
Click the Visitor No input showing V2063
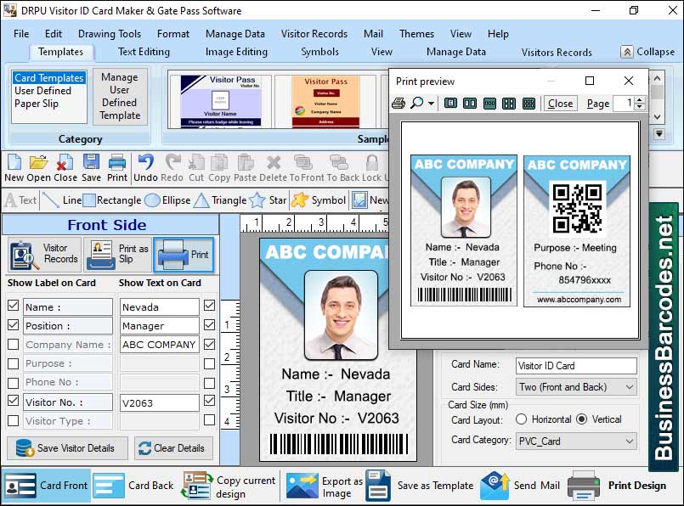[159, 402]
